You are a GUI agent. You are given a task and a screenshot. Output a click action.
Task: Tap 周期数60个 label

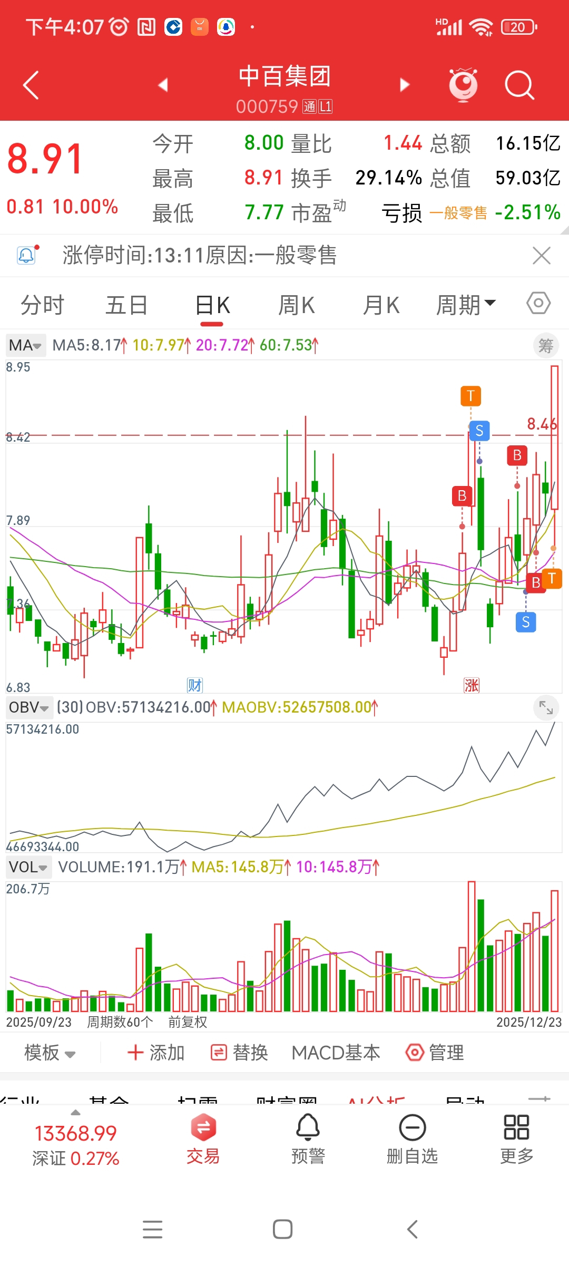120,1022
